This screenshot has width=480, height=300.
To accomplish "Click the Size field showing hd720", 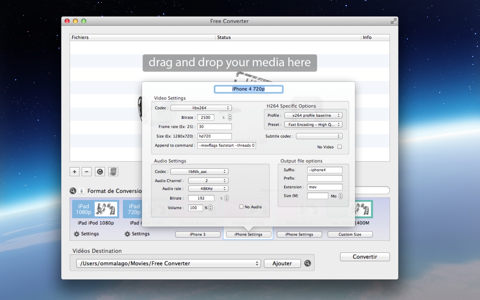I will pyautogui.click(x=214, y=136).
